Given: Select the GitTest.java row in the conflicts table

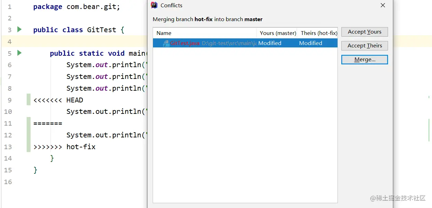Looking at the screenshot, I should (x=245, y=43).
